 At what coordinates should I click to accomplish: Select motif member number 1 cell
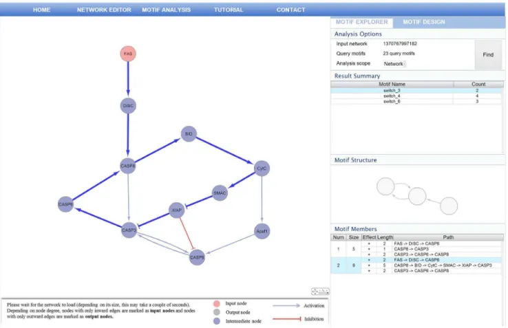coord(338,249)
